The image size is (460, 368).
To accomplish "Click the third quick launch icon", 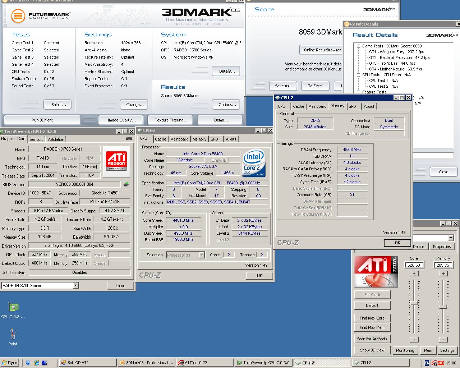I will point(44,363).
